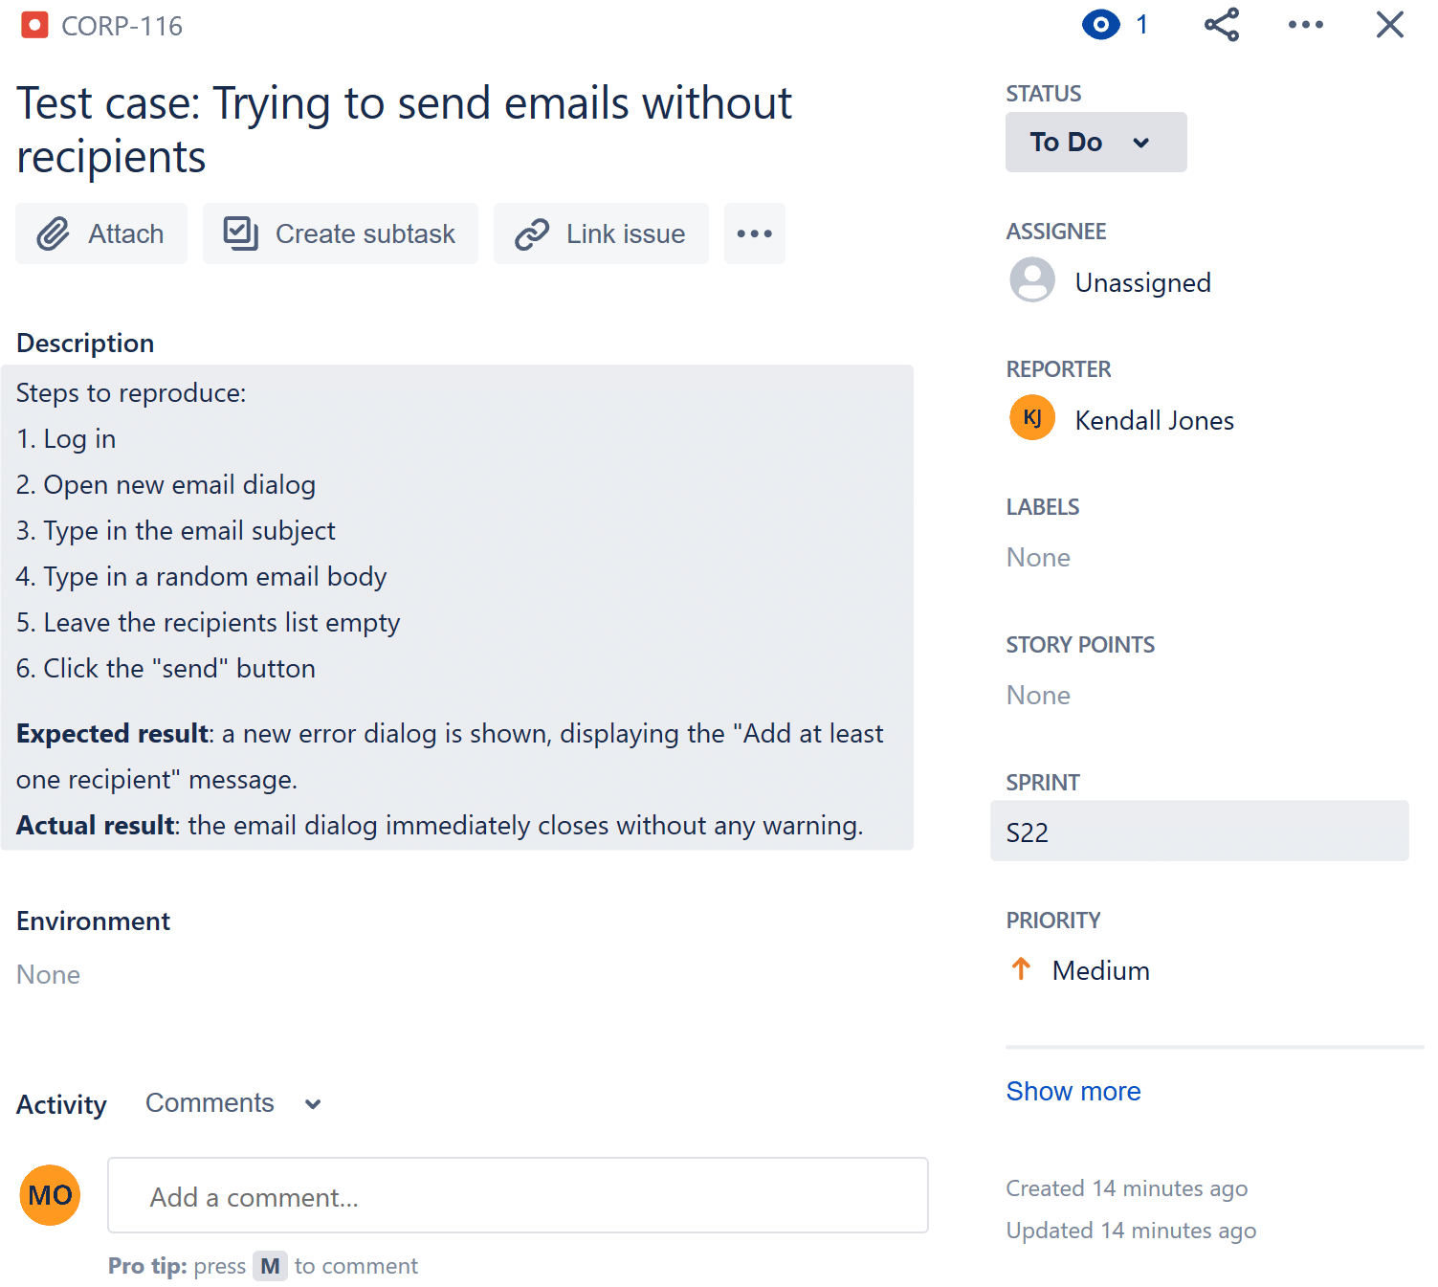Screen dimensions: 1438x1287
Task: Click the M keyboard shortcut key hint
Action: click(x=270, y=1266)
